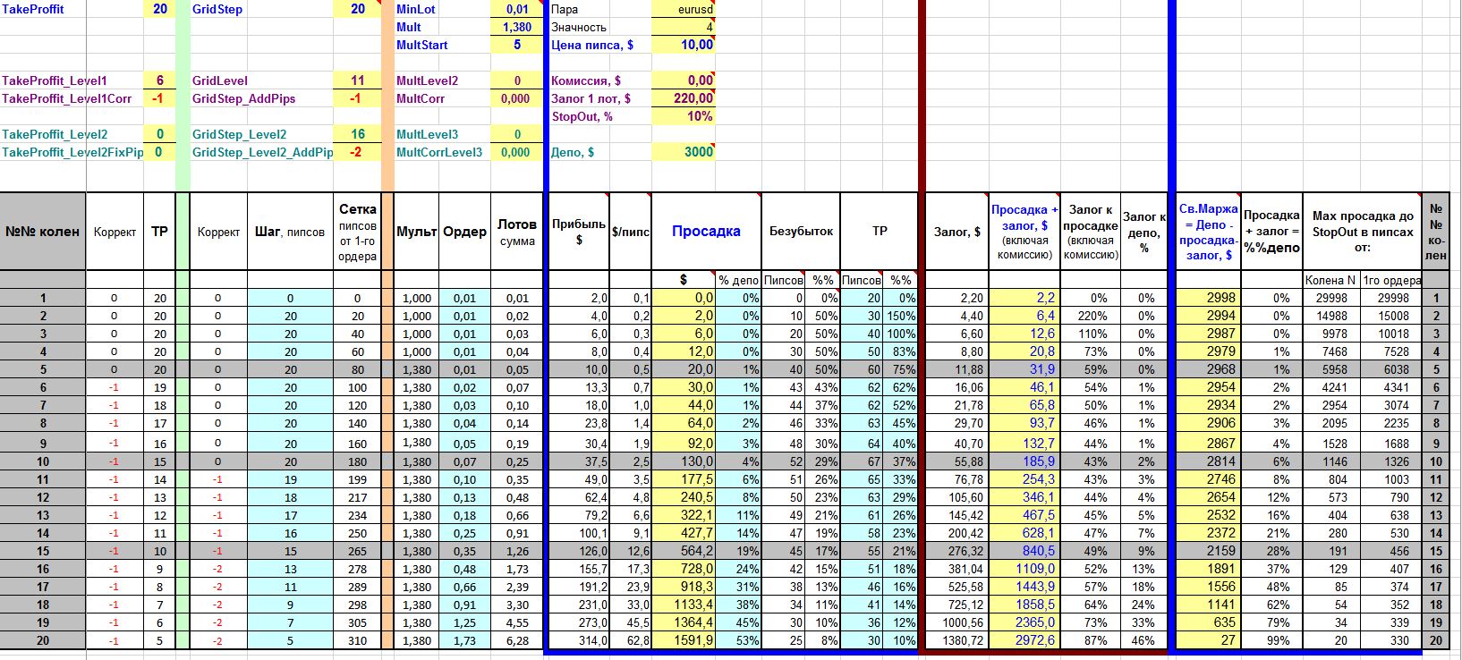Click the profit cell 314,0
Image resolution: width=1462 pixels, height=660 pixels.
click(578, 640)
